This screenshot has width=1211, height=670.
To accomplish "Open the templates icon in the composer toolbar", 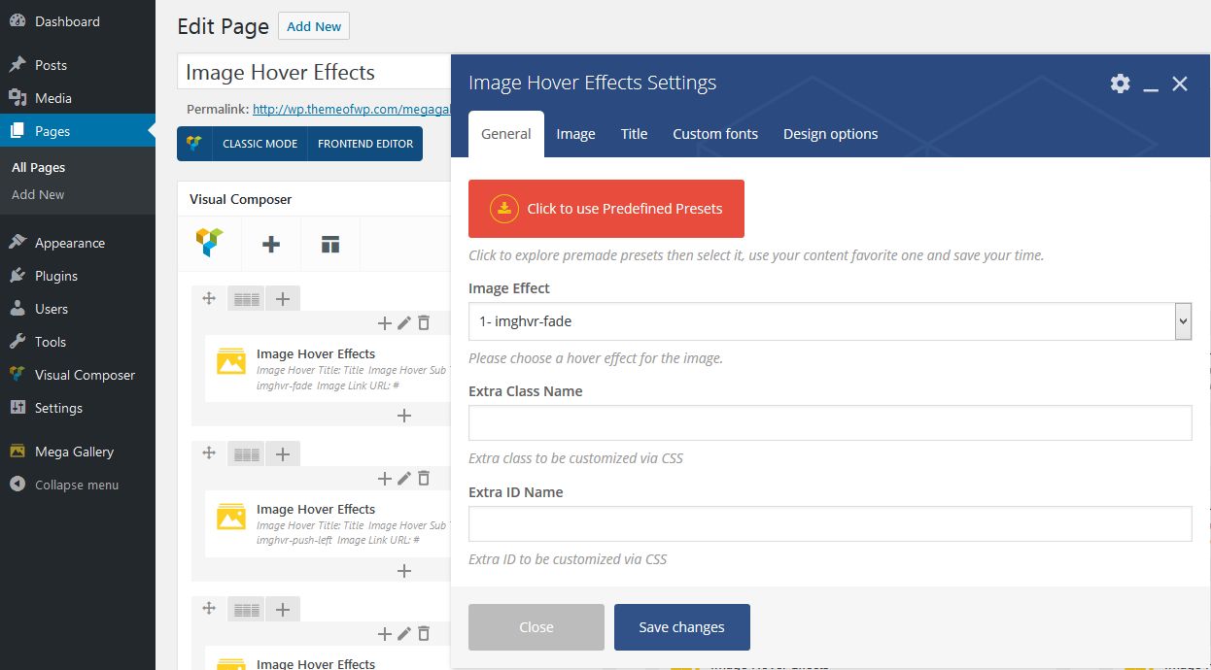I will tap(330, 244).
